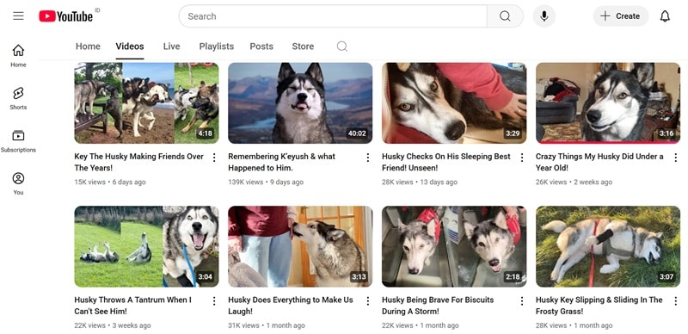The width and height of the screenshot is (688, 334).
Task: Play the 2:18 huskies in red harness thumbnail
Action: (x=454, y=246)
